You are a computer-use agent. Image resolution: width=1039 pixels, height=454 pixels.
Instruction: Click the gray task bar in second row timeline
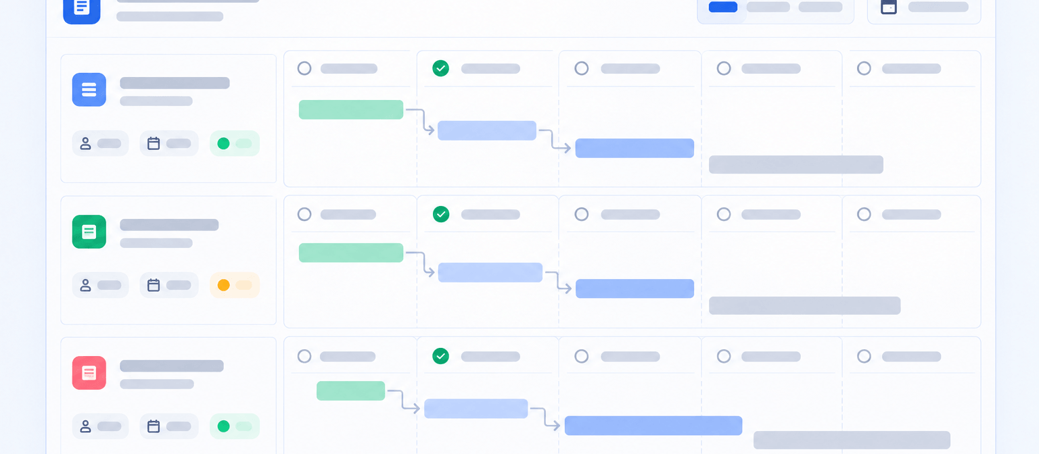(x=805, y=305)
